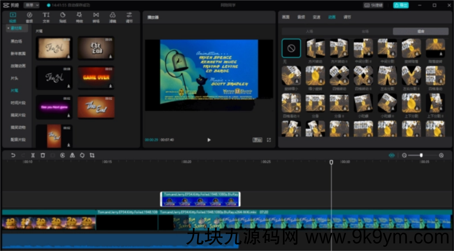Viewport: 454px width, 251px height.
Task: Click the split clip tool in timeline toolbar
Action: (x=33, y=155)
